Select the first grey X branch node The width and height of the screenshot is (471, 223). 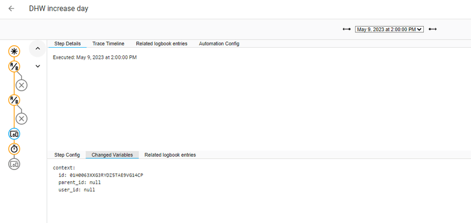coord(21,85)
